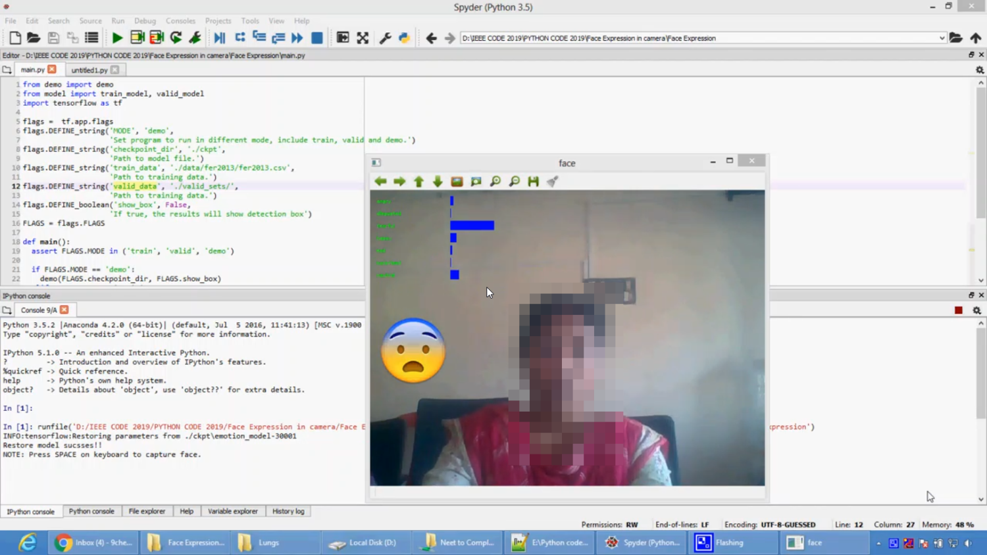Expand the working directory path dropdown
The height and width of the screenshot is (555, 987).
pos(942,38)
